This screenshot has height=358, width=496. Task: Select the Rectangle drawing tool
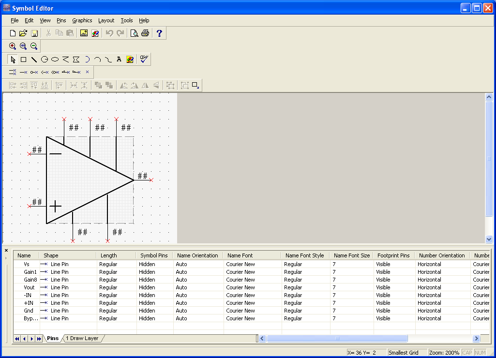(x=23, y=60)
